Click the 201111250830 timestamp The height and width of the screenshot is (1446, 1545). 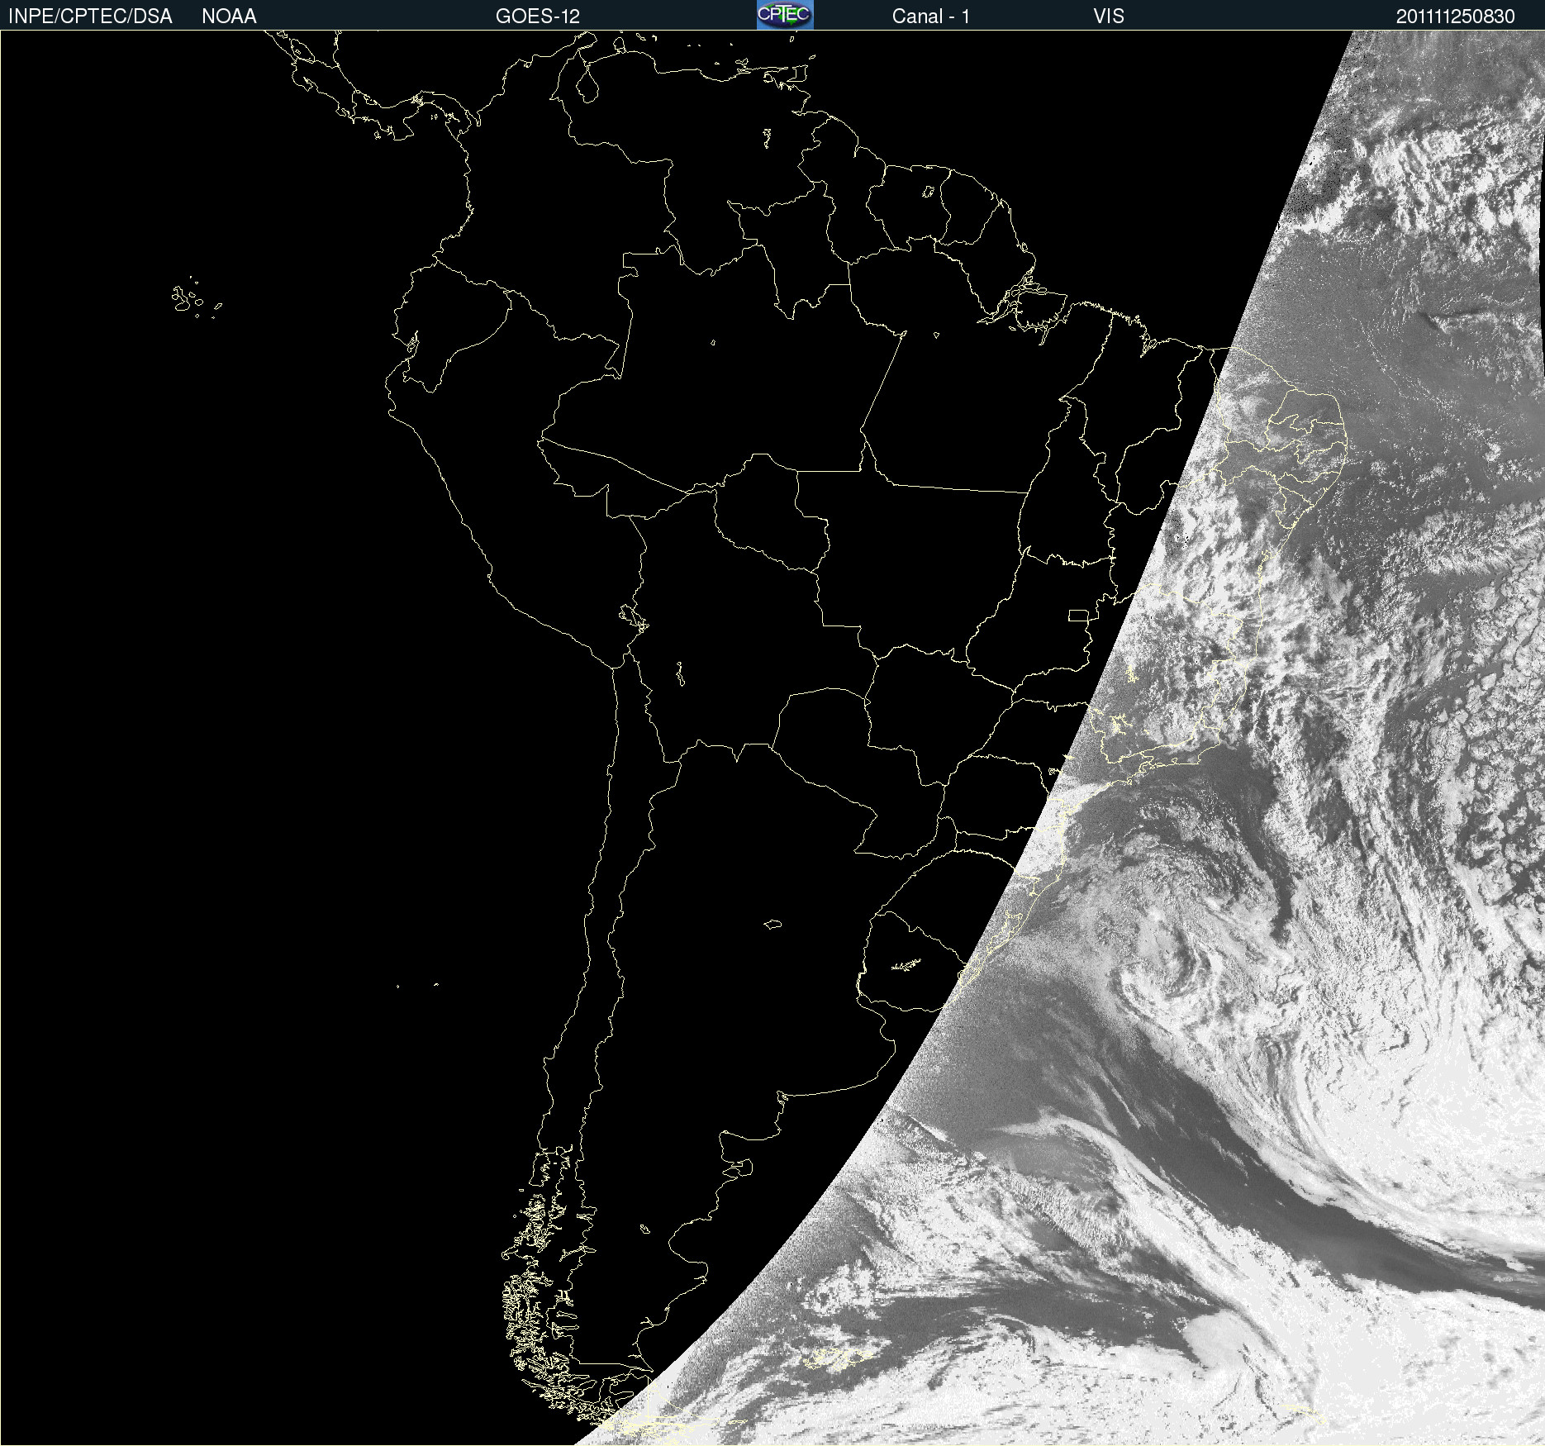coord(1455,17)
